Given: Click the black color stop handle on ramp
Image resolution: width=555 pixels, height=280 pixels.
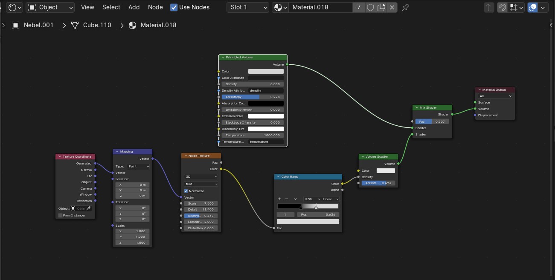Looking at the screenshot, I should [x=301, y=208].
